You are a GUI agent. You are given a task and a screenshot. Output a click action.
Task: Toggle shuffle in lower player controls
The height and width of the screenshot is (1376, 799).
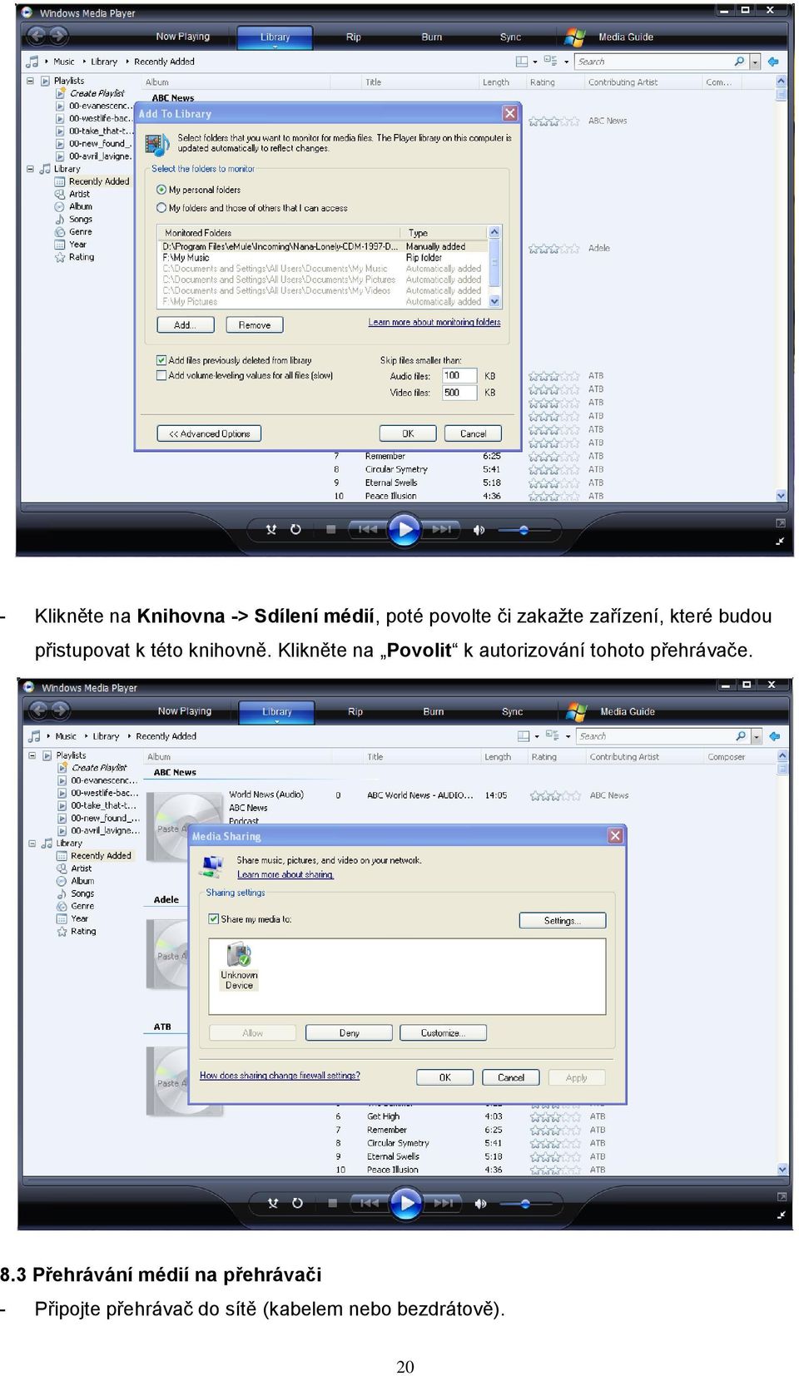[x=273, y=1203]
